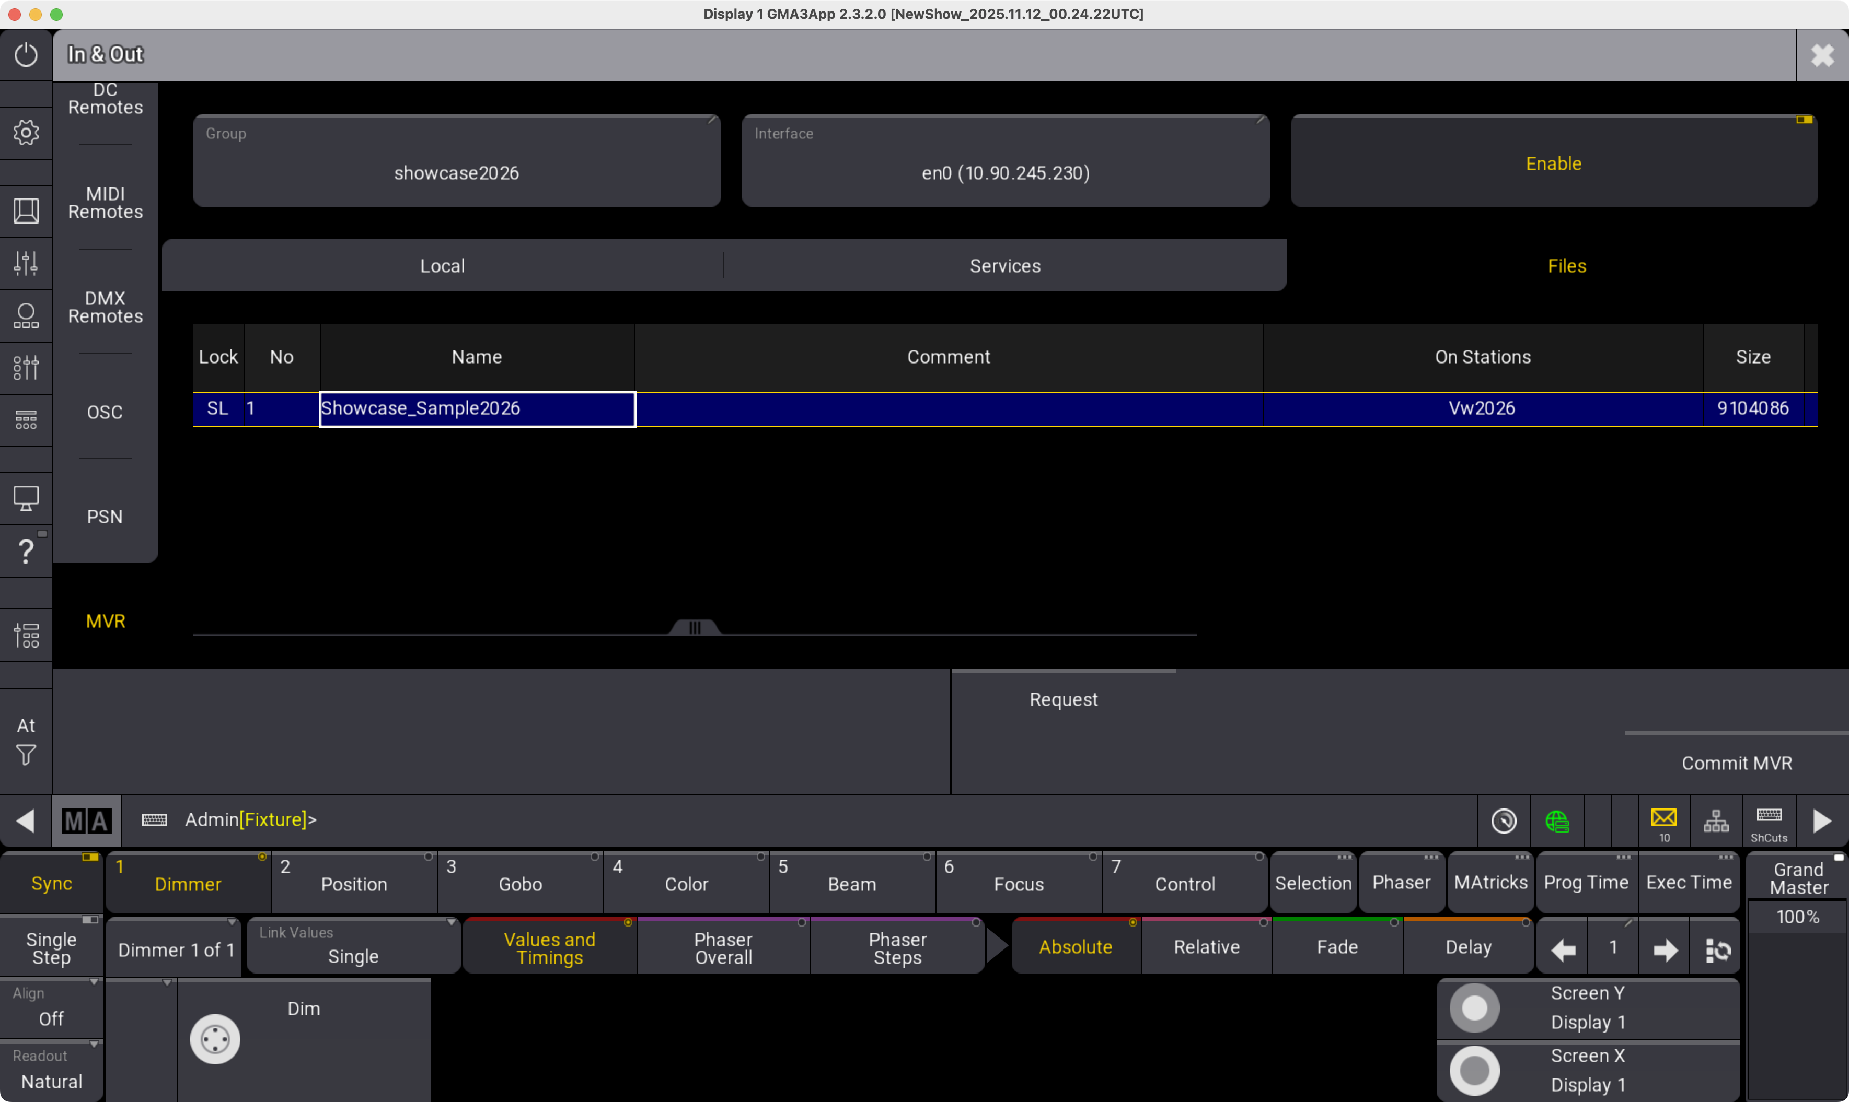Viewport: 1849px width, 1102px height.
Task: Select OSC in the side menu
Action: click(x=105, y=412)
